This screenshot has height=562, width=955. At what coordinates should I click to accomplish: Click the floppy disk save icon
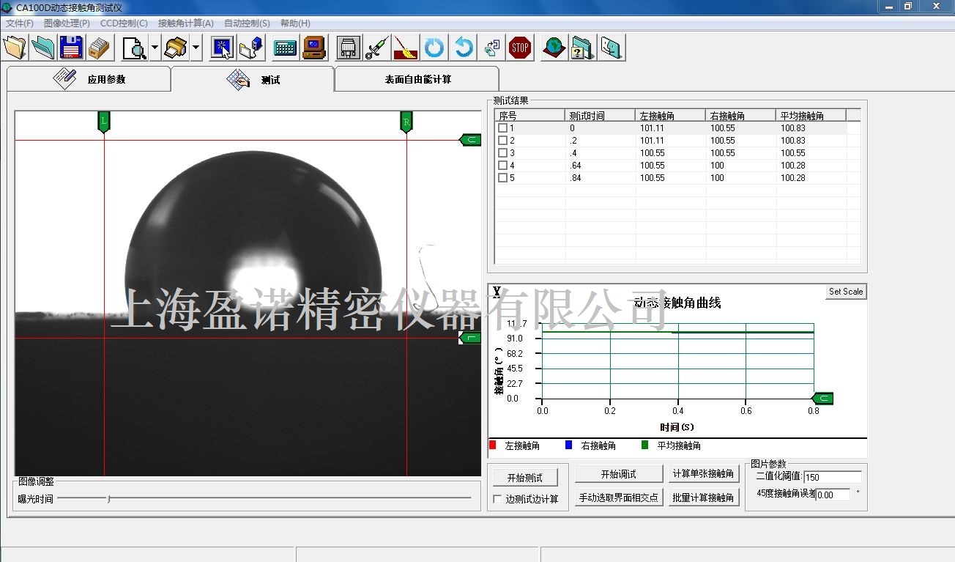click(x=71, y=48)
